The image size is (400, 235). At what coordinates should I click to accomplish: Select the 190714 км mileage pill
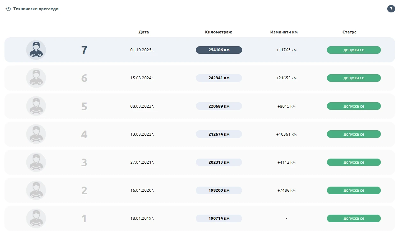[219, 218]
